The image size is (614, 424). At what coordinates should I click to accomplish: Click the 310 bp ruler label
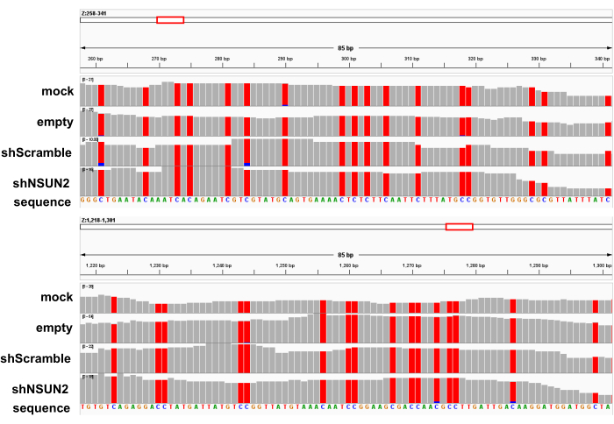411,59
